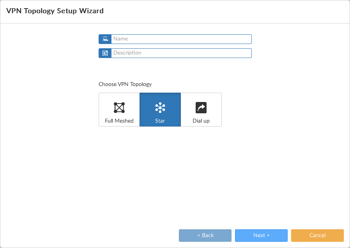Cancel the VPN setup wizard

click(317, 236)
